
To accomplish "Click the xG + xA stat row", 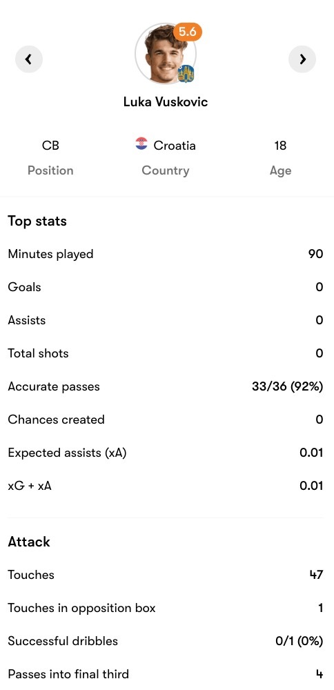I will click(x=166, y=486).
